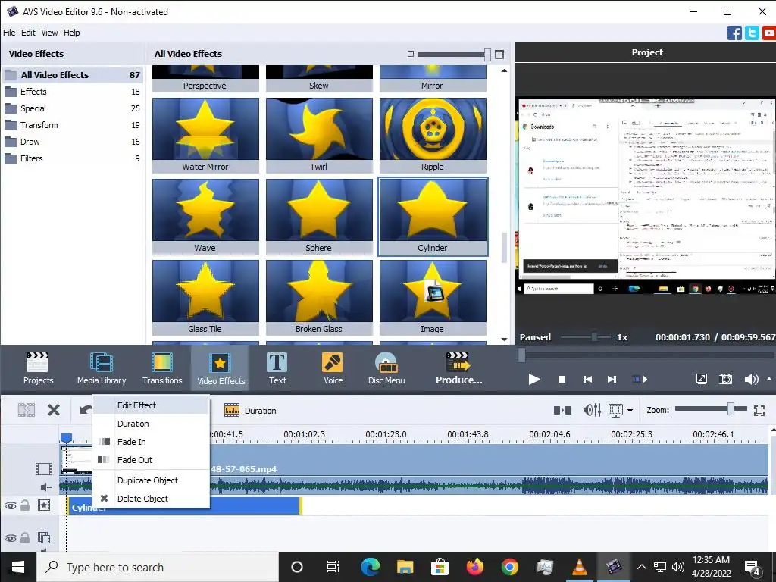Image resolution: width=776 pixels, height=582 pixels.
Task: Open the Text section
Action: (x=277, y=368)
